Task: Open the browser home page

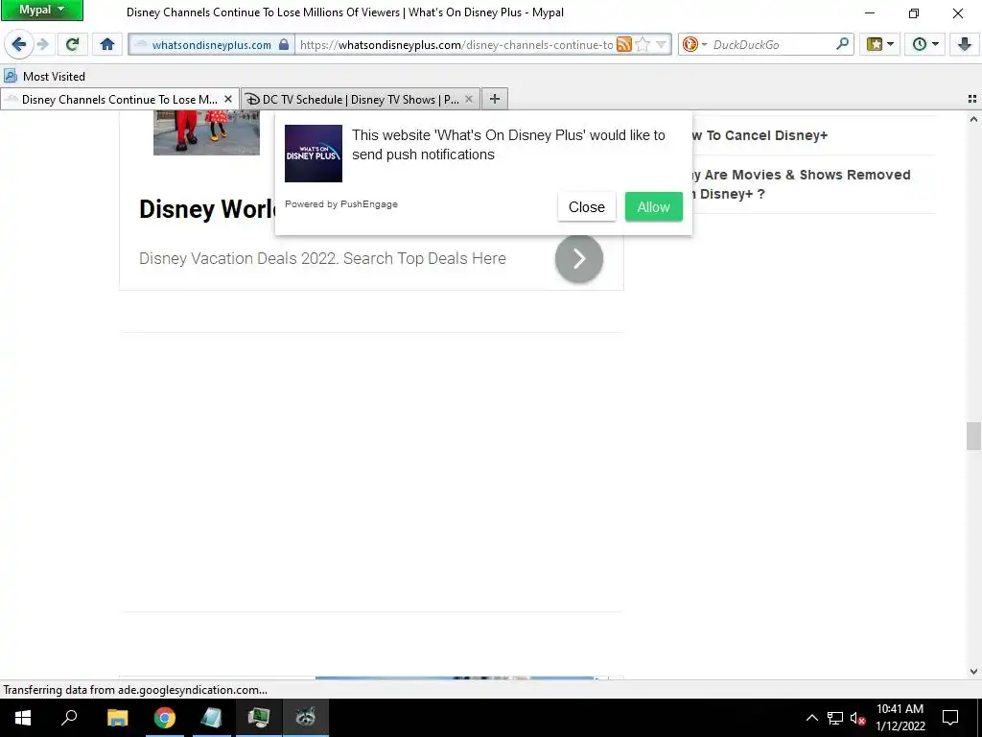Action: click(x=107, y=44)
